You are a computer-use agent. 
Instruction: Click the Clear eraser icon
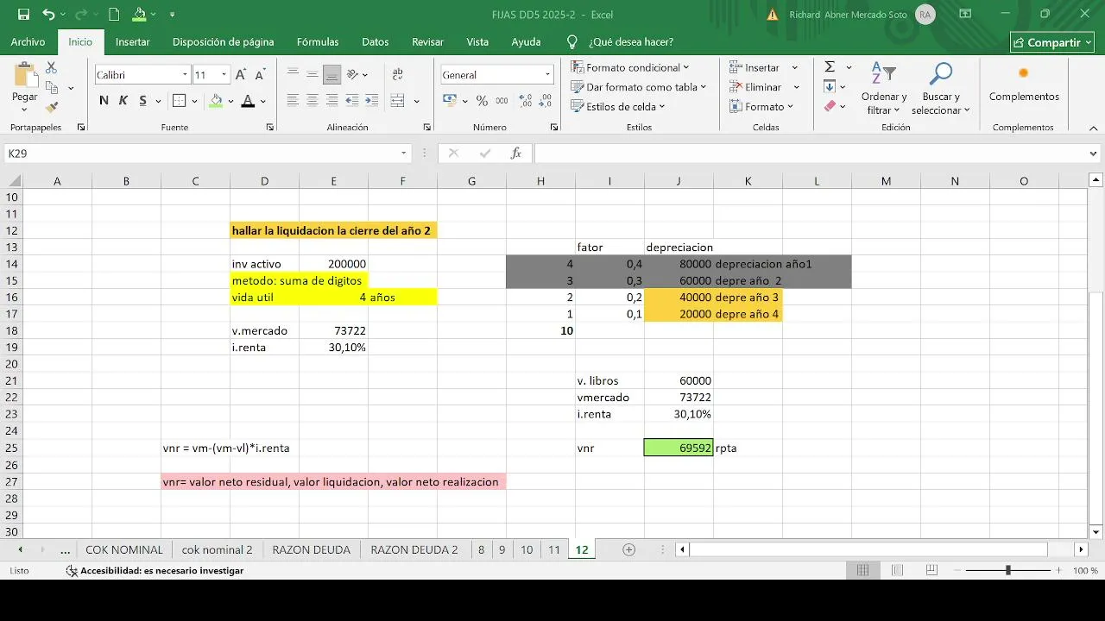point(830,106)
